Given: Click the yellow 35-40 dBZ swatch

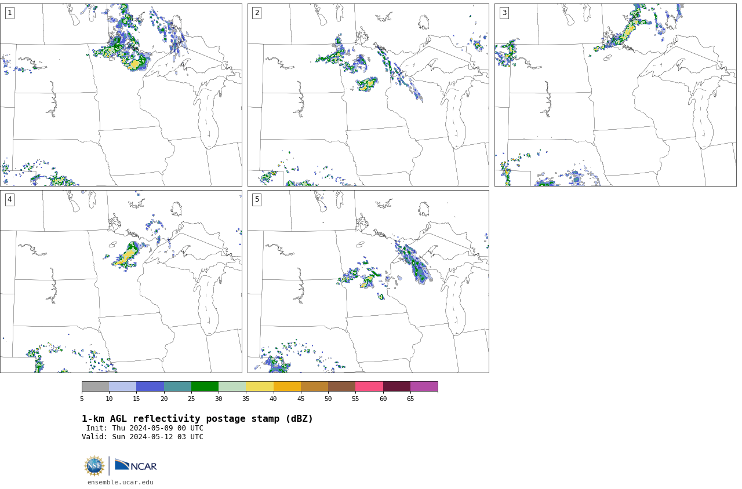Looking at the screenshot, I should click(x=260, y=386).
